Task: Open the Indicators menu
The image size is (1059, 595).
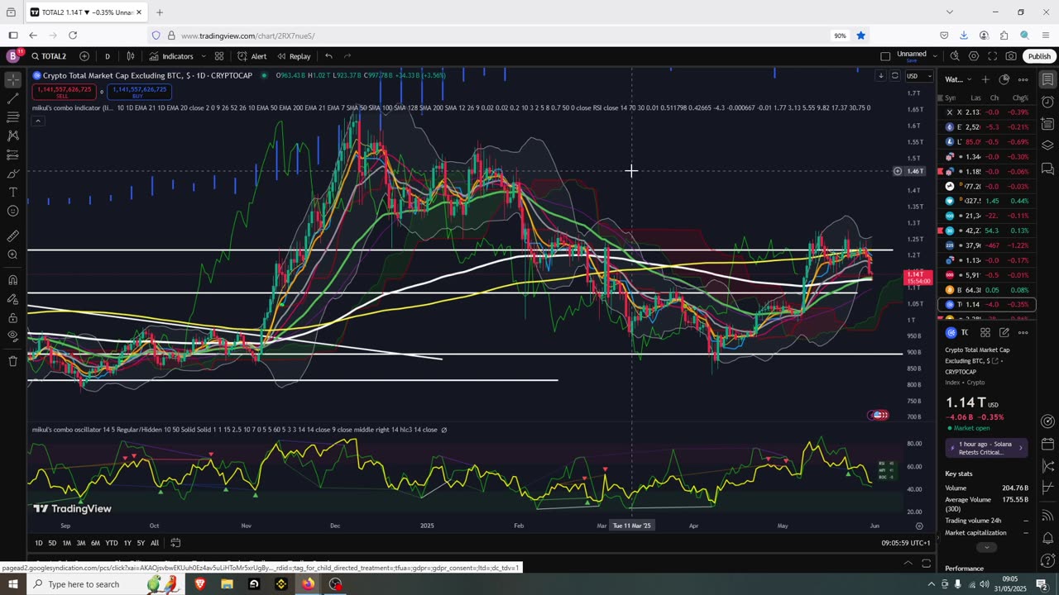Action: point(171,56)
